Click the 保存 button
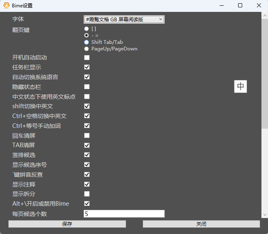 (x=67, y=224)
